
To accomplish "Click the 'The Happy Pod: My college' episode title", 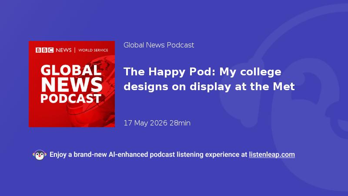I will click(x=209, y=79).
